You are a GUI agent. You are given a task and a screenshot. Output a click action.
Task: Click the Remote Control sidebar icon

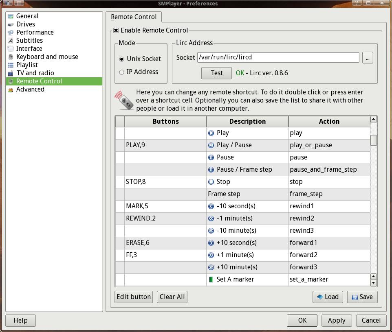11,81
